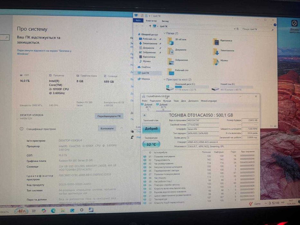Open volume icon in system tray
Image resolution: width=300 pixels, height=225 pixels.
click(x=277, y=203)
